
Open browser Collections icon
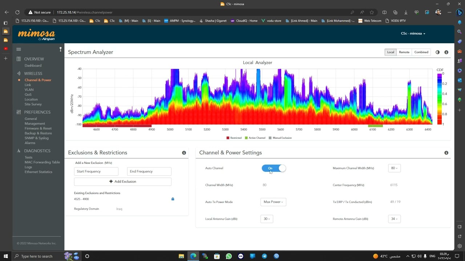click(395, 12)
